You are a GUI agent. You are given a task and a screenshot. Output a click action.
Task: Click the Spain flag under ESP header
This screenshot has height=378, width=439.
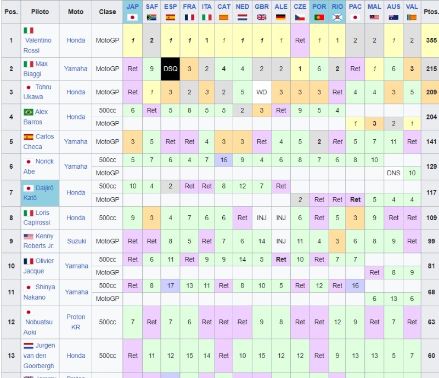[170, 18]
